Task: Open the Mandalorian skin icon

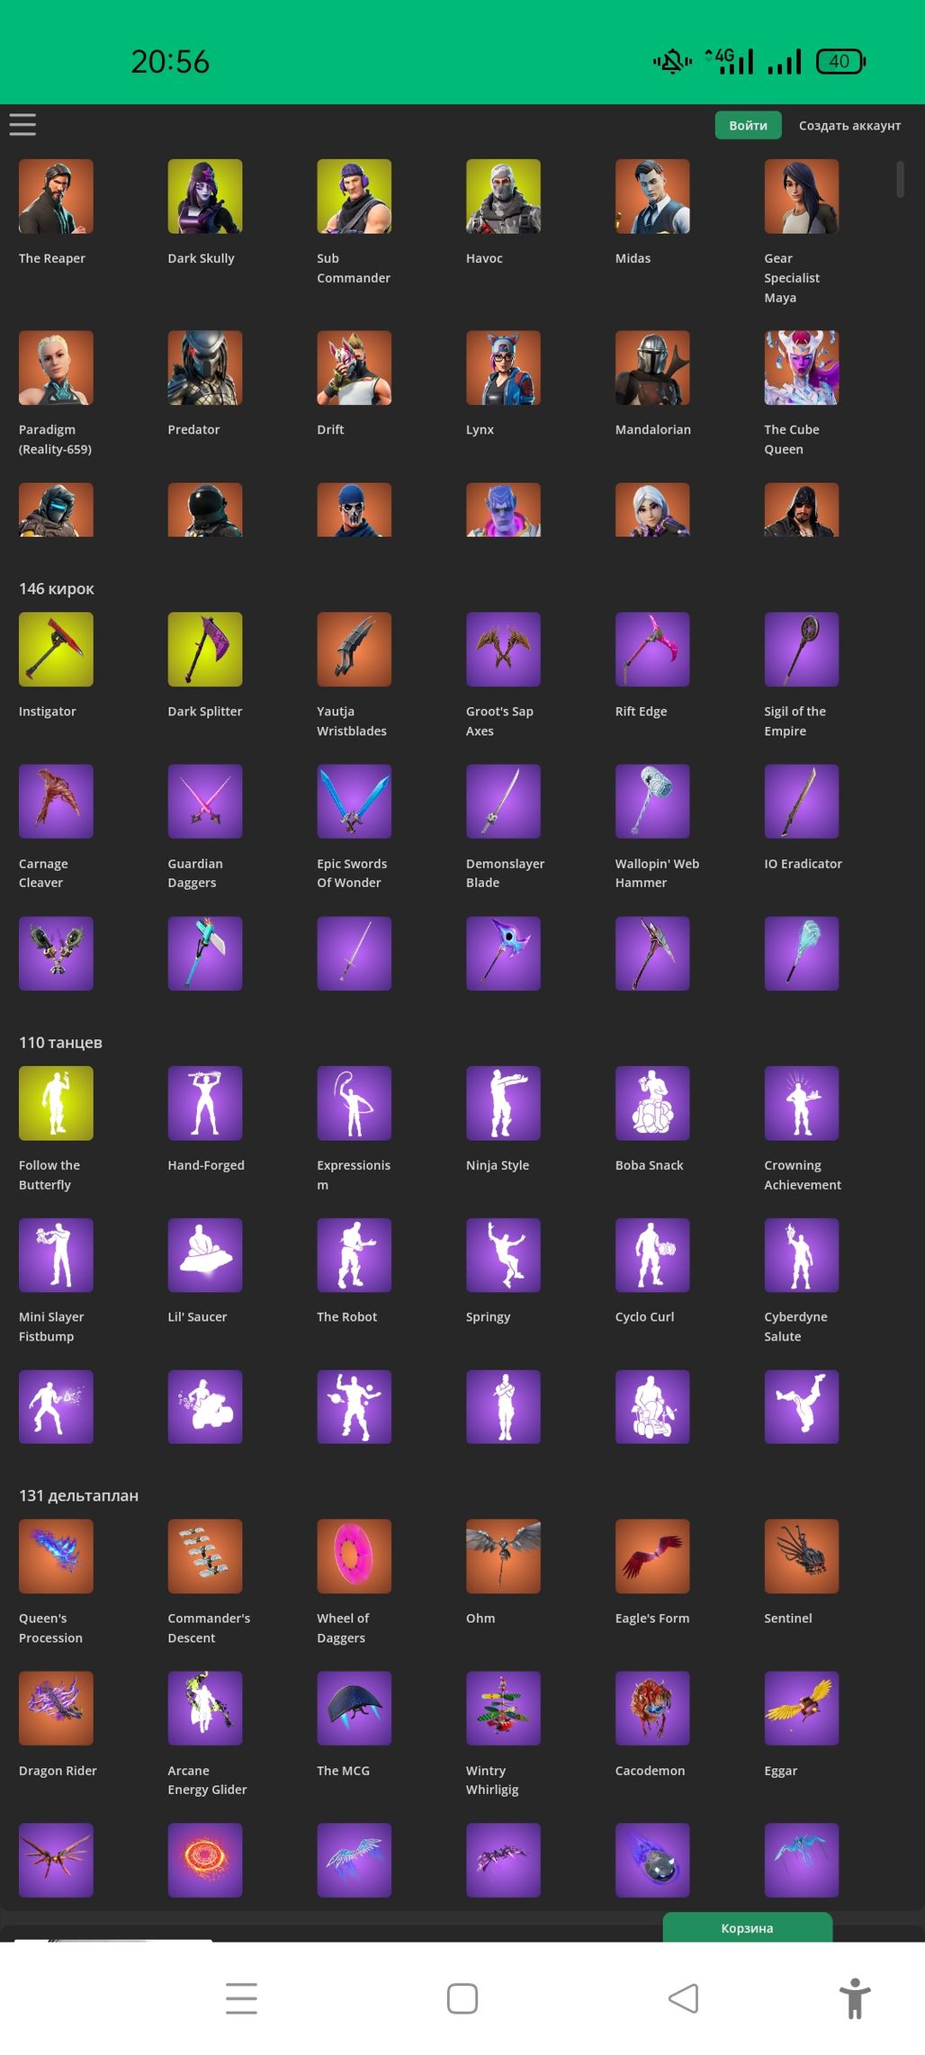Action: click(652, 367)
